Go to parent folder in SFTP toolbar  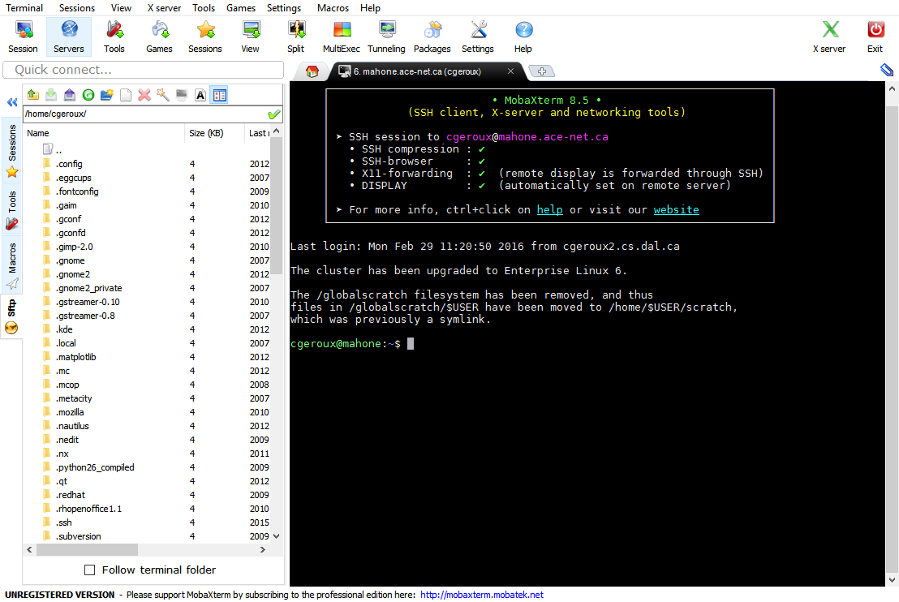[33, 95]
